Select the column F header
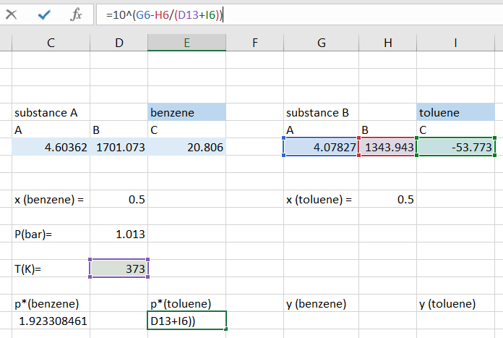 (x=254, y=43)
